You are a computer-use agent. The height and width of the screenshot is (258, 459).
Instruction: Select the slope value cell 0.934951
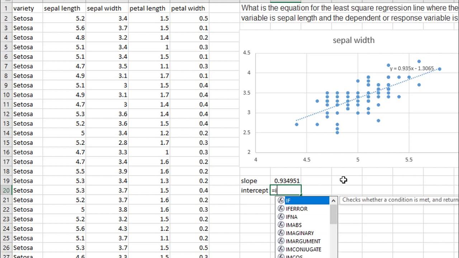pos(287,181)
